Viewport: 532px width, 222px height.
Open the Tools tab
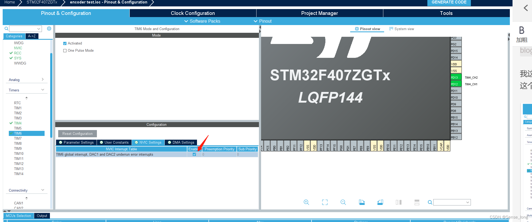(x=446, y=13)
